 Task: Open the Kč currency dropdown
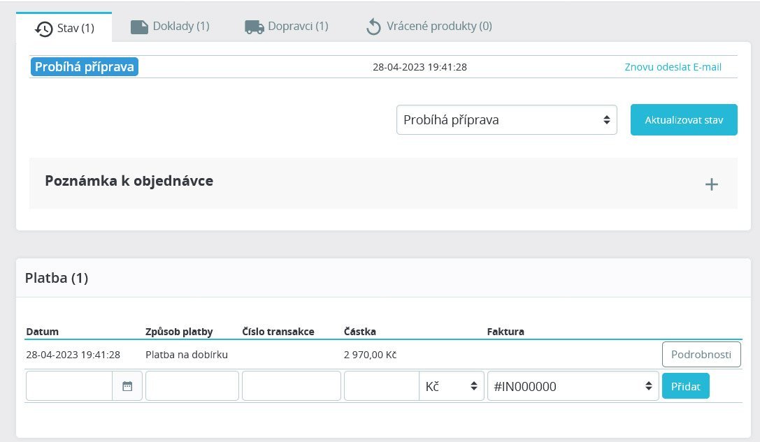451,386
